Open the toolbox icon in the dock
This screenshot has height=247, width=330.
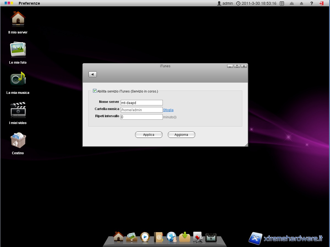click(211, 237)
